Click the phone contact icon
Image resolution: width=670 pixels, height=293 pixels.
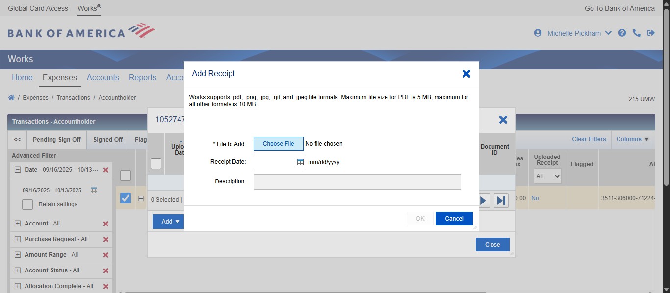click(637, 33)
